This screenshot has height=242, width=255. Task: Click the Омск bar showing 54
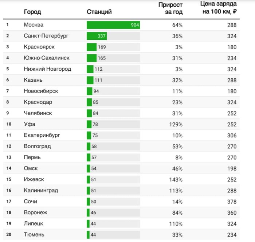(88, 168)
